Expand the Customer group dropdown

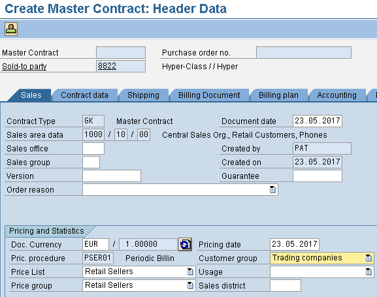click(369, 258)
